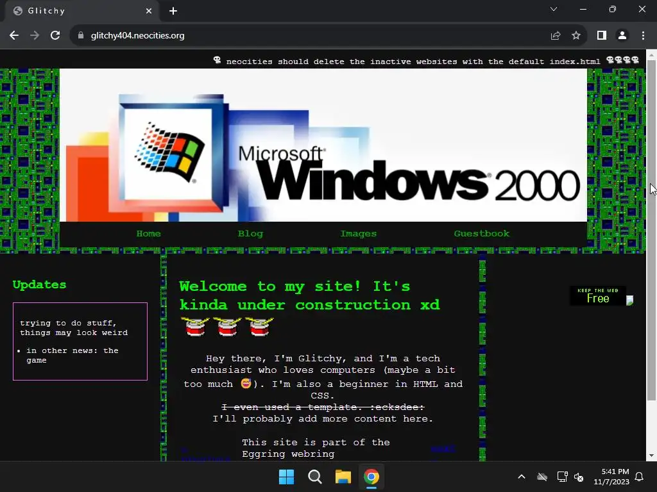Show hidden system tray icons

coord(522,477)
